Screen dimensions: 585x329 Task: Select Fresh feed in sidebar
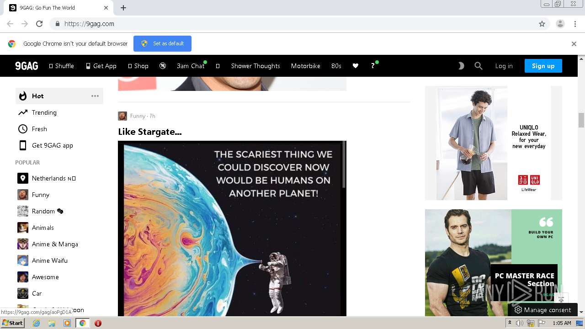click(59, 129)
